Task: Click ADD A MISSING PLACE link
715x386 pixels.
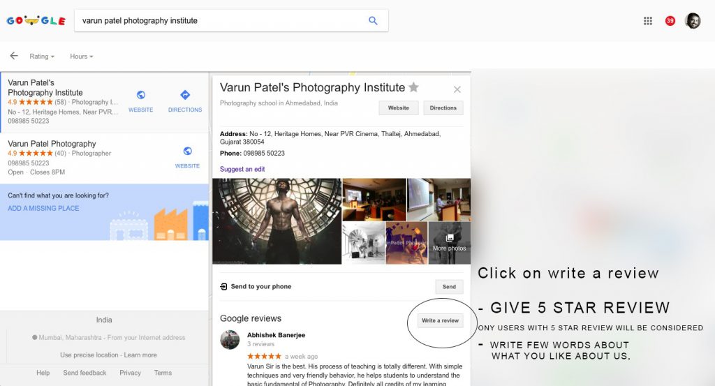Action: (43, 208)
